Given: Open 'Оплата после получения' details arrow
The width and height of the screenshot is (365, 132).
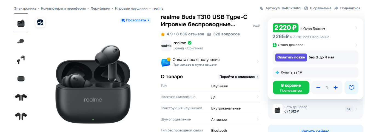Looking at the screenshot, I should pos(258,62).
